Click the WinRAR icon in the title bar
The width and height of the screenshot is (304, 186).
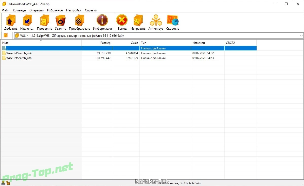[x=4, y=4]
